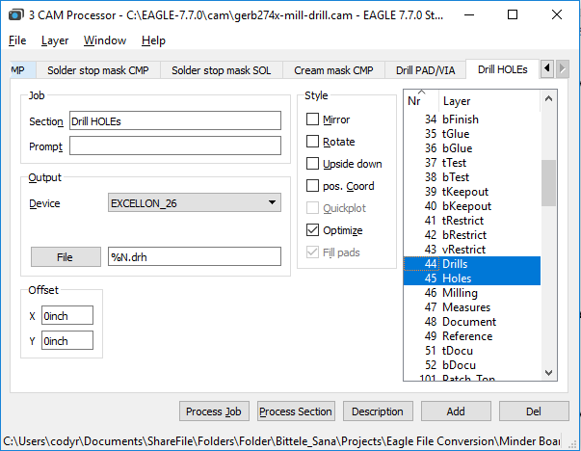Sort layers by the Nr column header
This screenshot has height=451, width=581.
pyautogui.click(x=415, y=100)
